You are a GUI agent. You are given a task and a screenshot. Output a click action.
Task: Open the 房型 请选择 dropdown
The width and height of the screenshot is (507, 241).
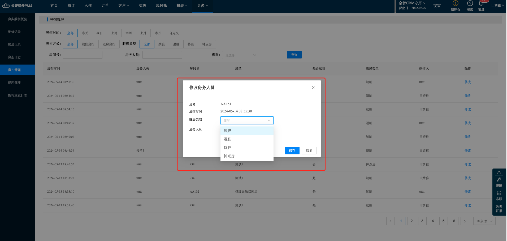point(240,55)
